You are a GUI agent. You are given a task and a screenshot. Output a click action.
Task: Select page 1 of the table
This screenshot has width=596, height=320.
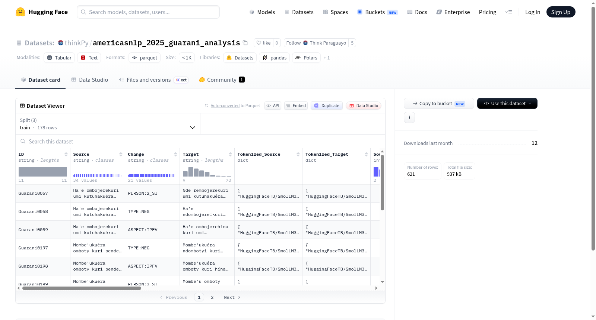199,297
